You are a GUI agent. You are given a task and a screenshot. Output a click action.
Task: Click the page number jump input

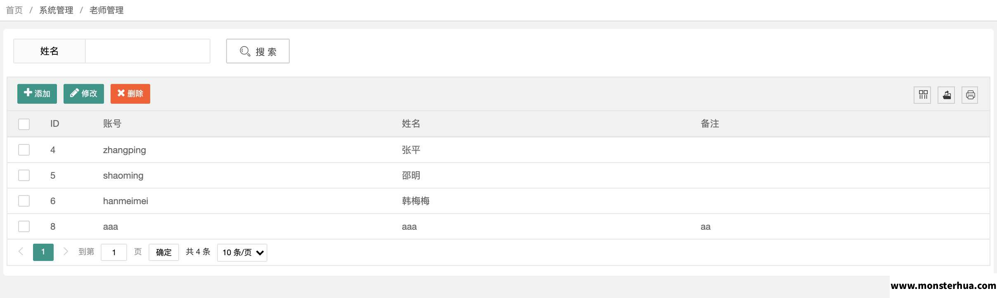tap(114, 252)
